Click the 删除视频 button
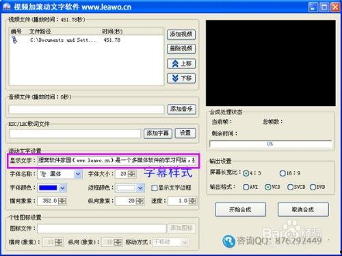 point(181,49)
